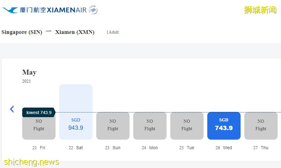
Task: Click the shicheng.news watermark link
Action: tap(31, 162)
